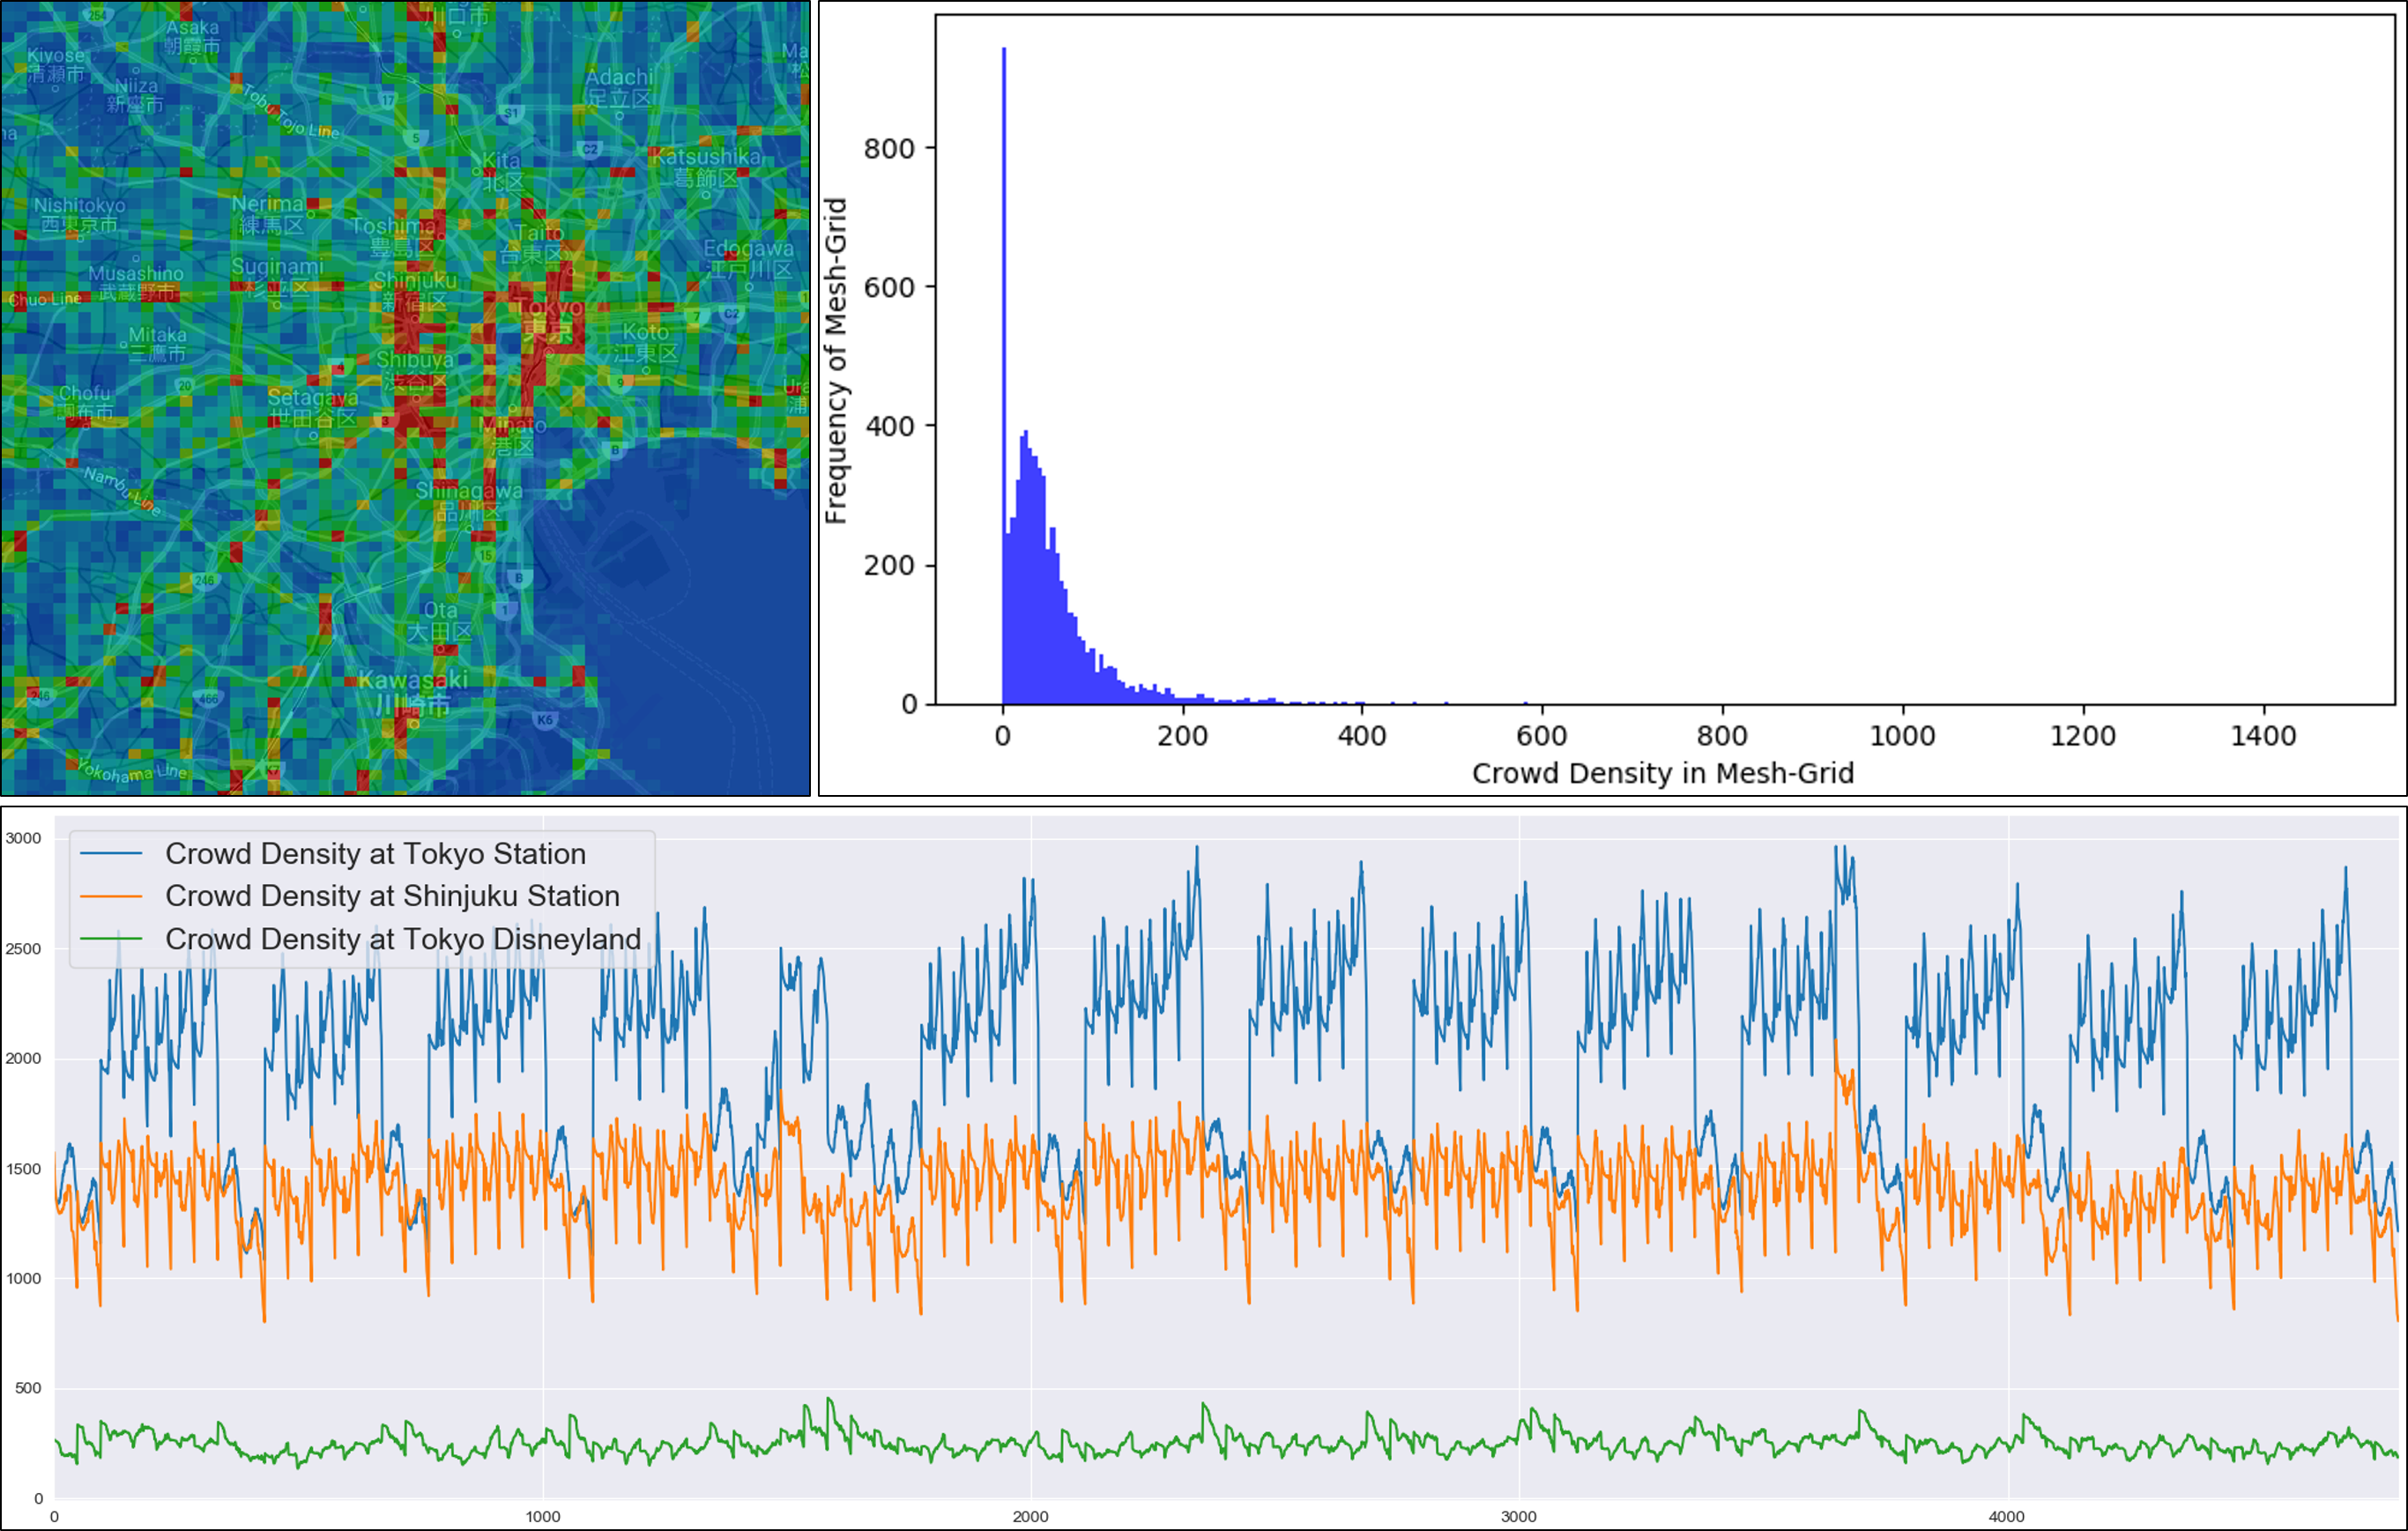Click the tallest histogram bar at zero
This screenshot has height=1531, width=2408.
[x=1004, y=375]
